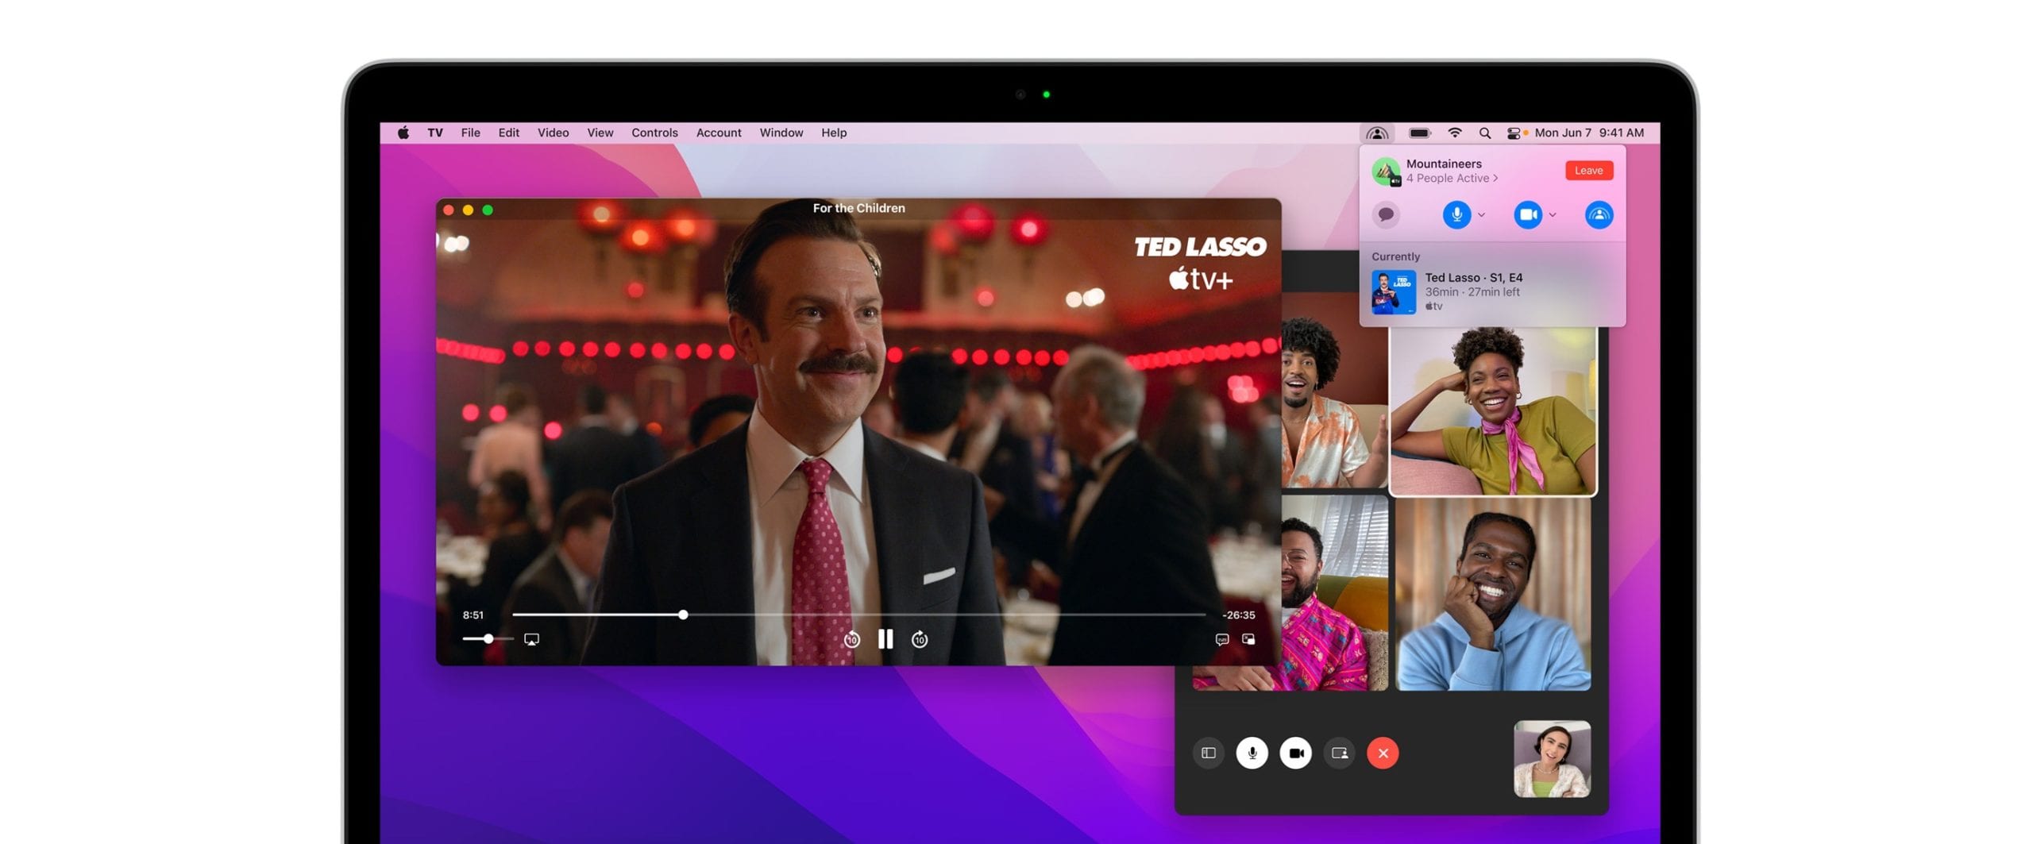Screen dimensions: 2033x844
Task: Toggle the blue microphone button in SharePlay panel
Action: click(1456, 214)
